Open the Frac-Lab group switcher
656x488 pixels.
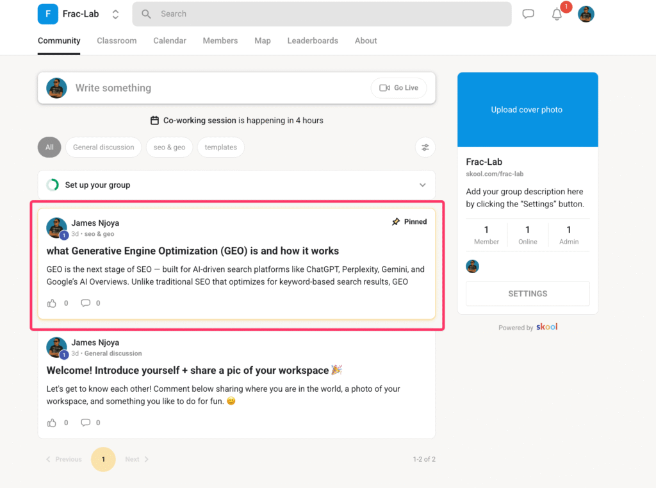115,14
